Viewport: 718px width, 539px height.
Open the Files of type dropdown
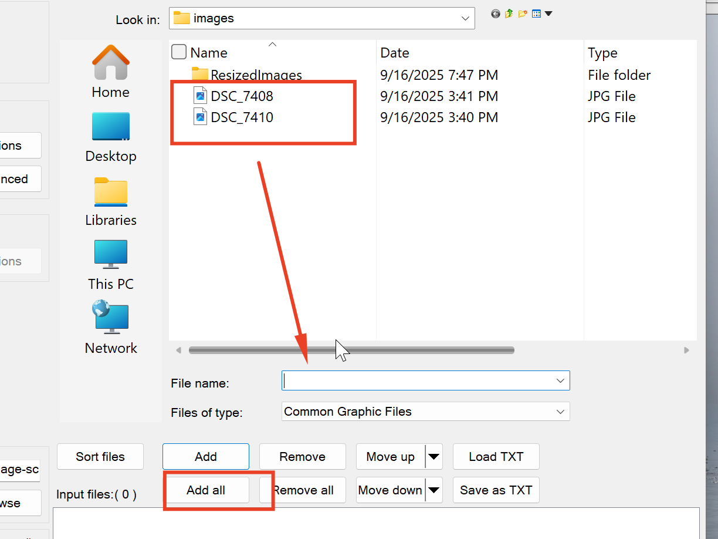click(x=560, y=412)
